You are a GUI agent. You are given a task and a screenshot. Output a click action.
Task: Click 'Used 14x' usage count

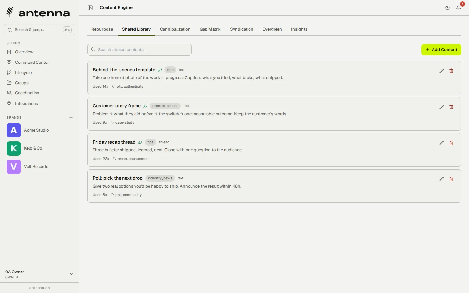coord(100,87)
